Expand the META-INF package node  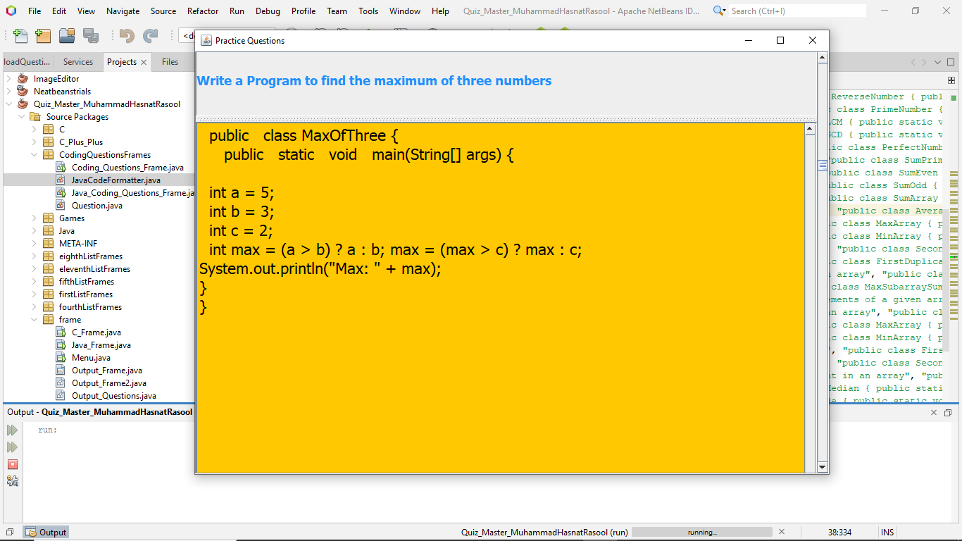coord(35,244)
